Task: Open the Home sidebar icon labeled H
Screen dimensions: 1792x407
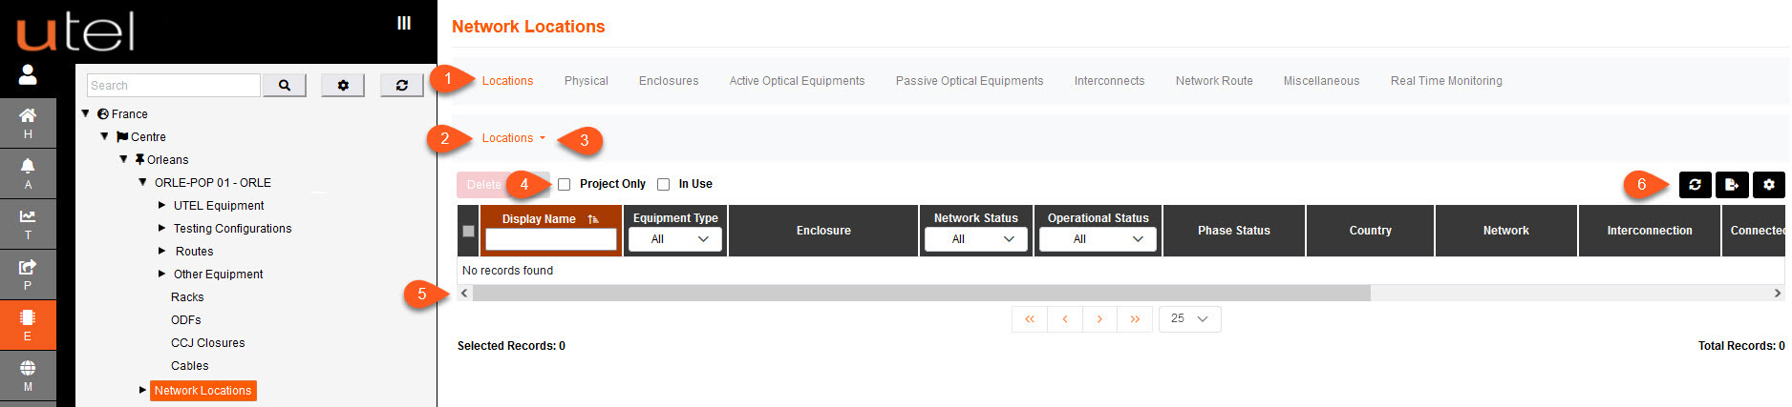Action: click(x=28, y=122)
